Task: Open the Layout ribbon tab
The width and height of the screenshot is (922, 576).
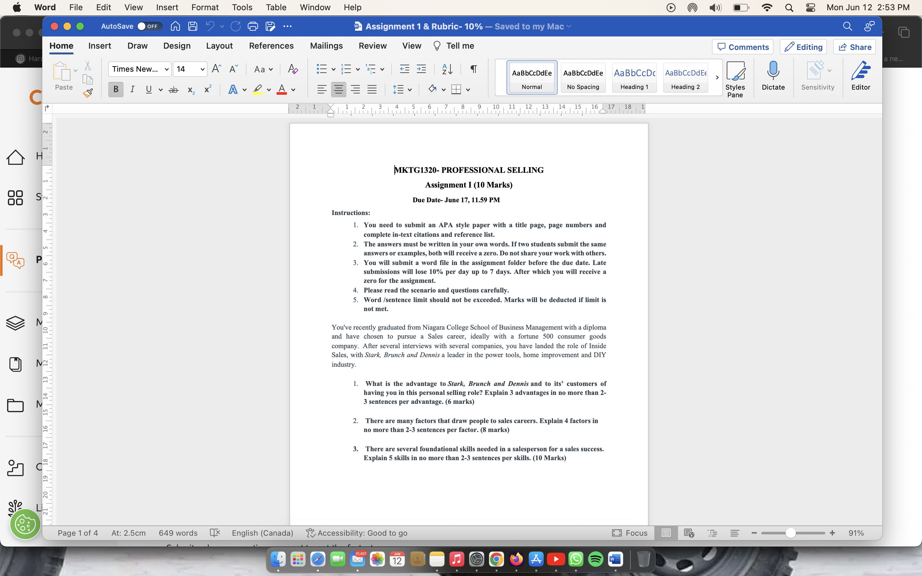Action: point(219,46)
